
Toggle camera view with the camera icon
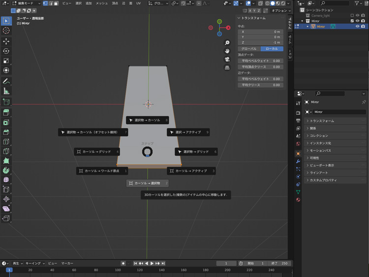tap(227, 59)
